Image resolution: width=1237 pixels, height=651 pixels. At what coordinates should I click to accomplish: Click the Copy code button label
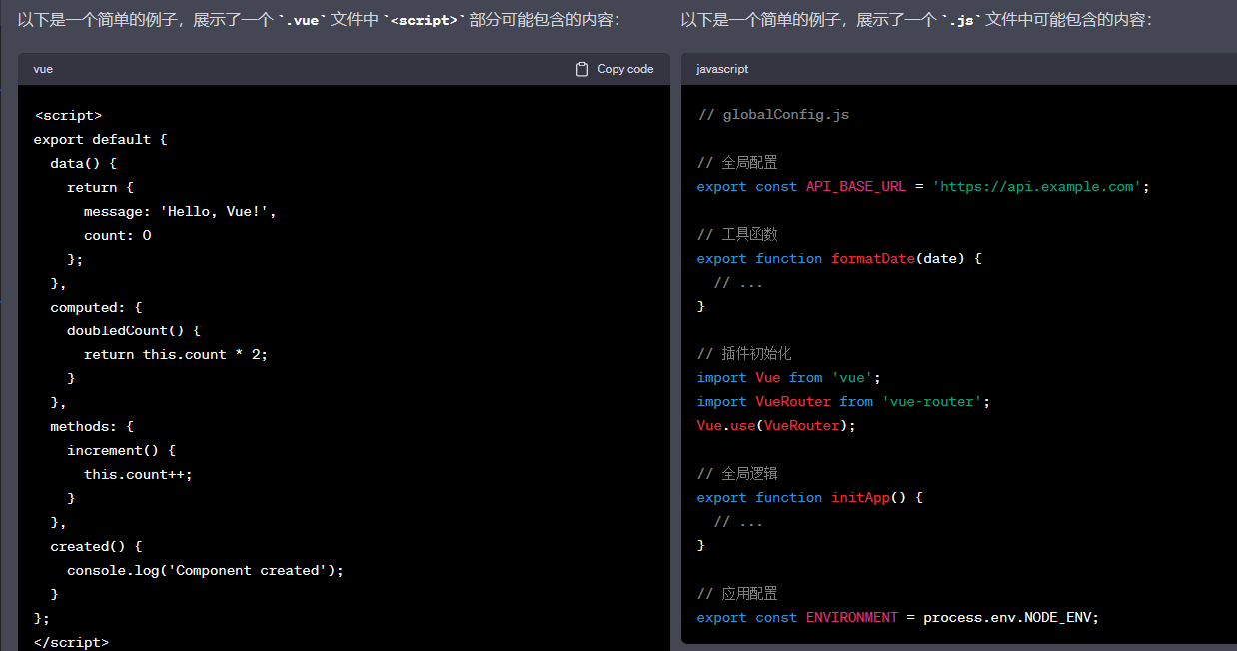click(624, 69)
